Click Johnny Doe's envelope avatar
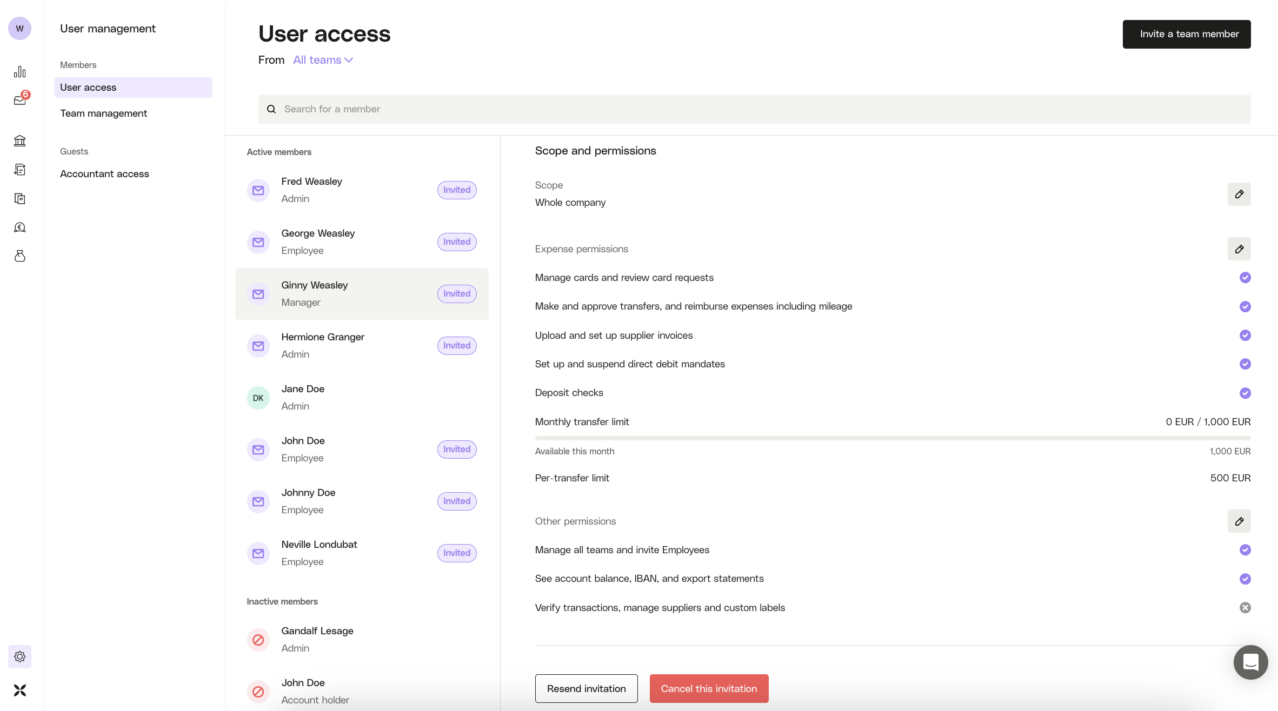Image resolution: width=1278 pixels, height=711 pixels. click(258, 501)
